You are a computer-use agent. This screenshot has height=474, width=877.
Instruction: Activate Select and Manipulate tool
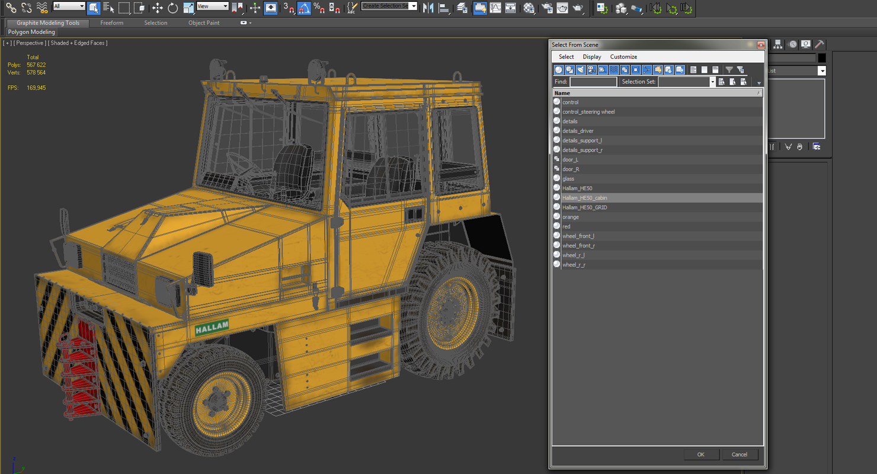pos(255,8)
